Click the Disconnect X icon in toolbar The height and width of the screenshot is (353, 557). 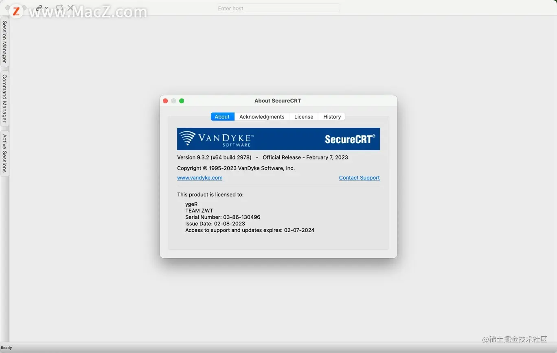(x=70, y=8)
